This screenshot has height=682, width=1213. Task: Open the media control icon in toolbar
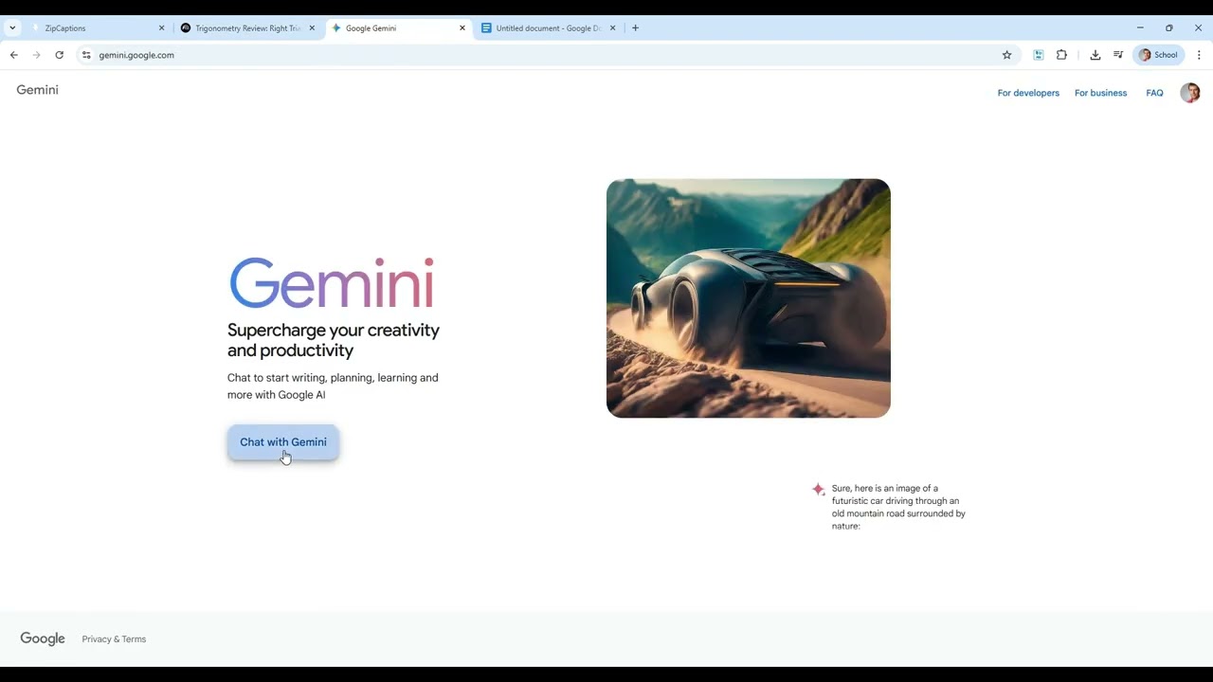1118,55
